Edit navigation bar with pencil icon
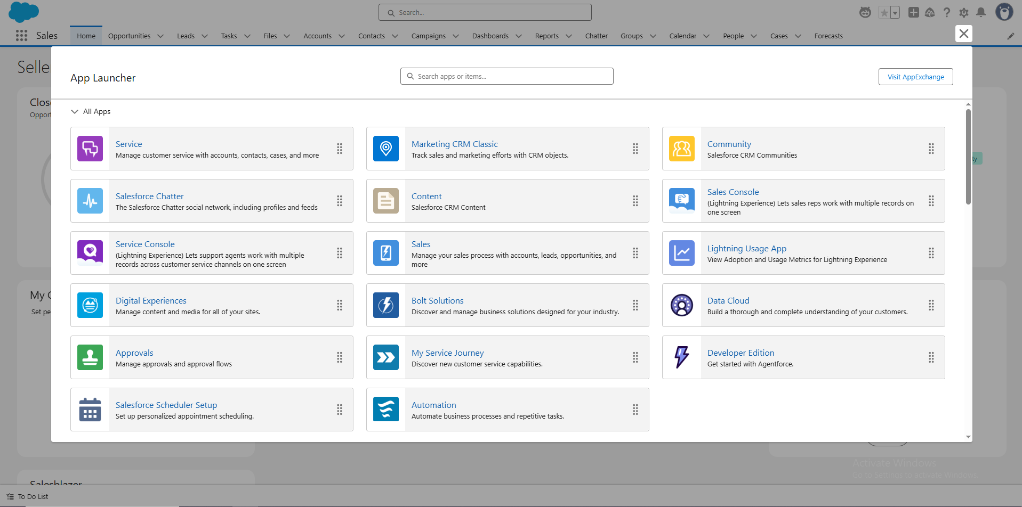The image size is (1022, 507). point(1011,36)
